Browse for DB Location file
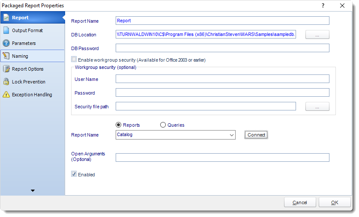 click(x=317, y=35)
